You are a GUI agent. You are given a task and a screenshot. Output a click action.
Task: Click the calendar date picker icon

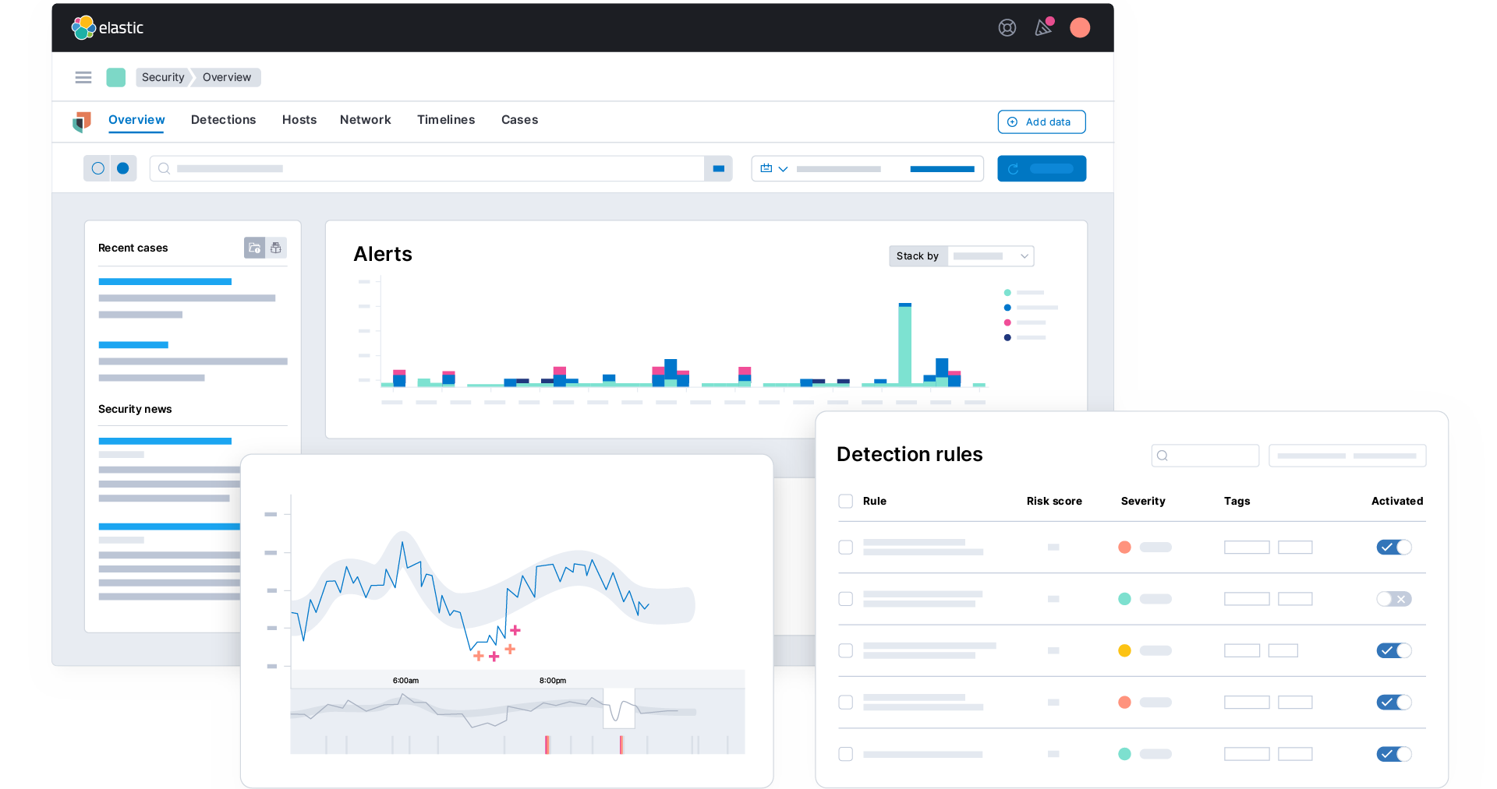click(x=766, y=168)
